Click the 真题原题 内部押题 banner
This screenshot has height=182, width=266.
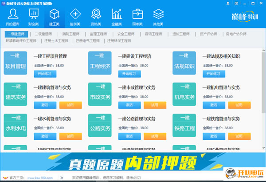point(133,162)
